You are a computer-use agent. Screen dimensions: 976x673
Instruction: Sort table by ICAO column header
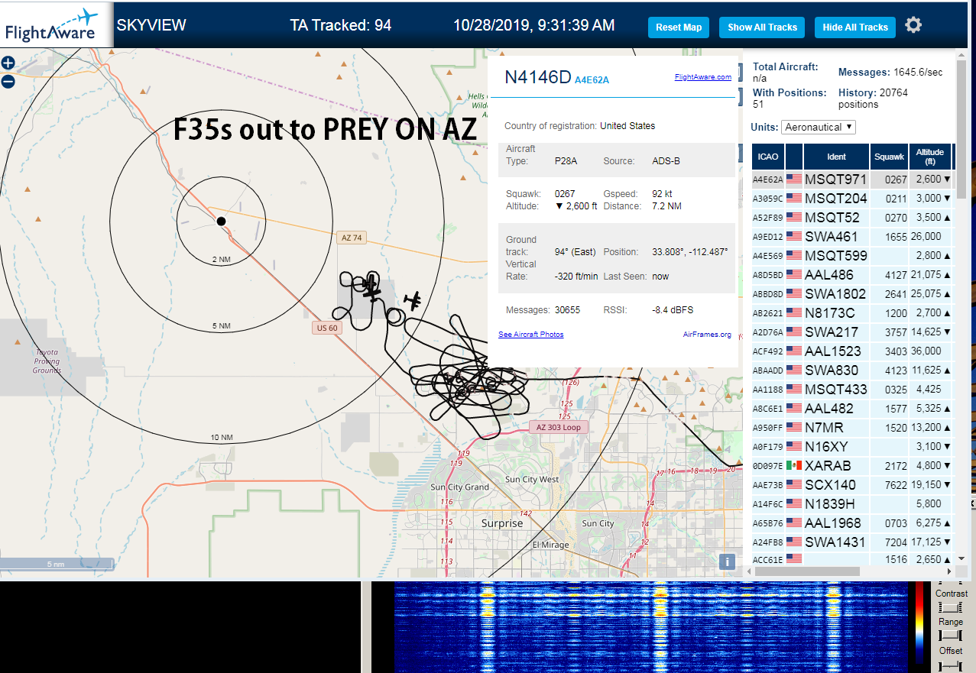click(x=768, y=157)
